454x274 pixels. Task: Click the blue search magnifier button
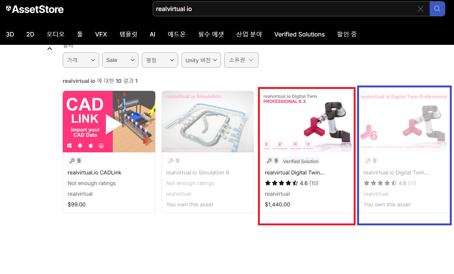tap(437, 9)
